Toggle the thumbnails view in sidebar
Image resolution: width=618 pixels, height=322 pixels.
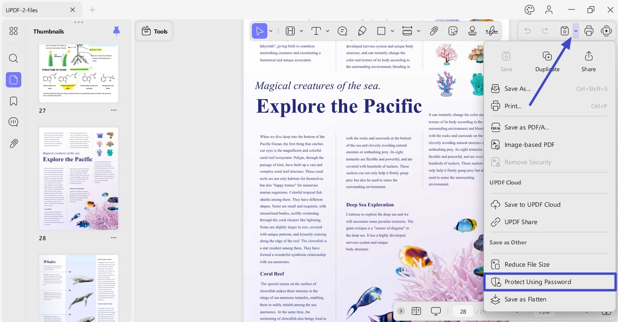tap(13, 80)
